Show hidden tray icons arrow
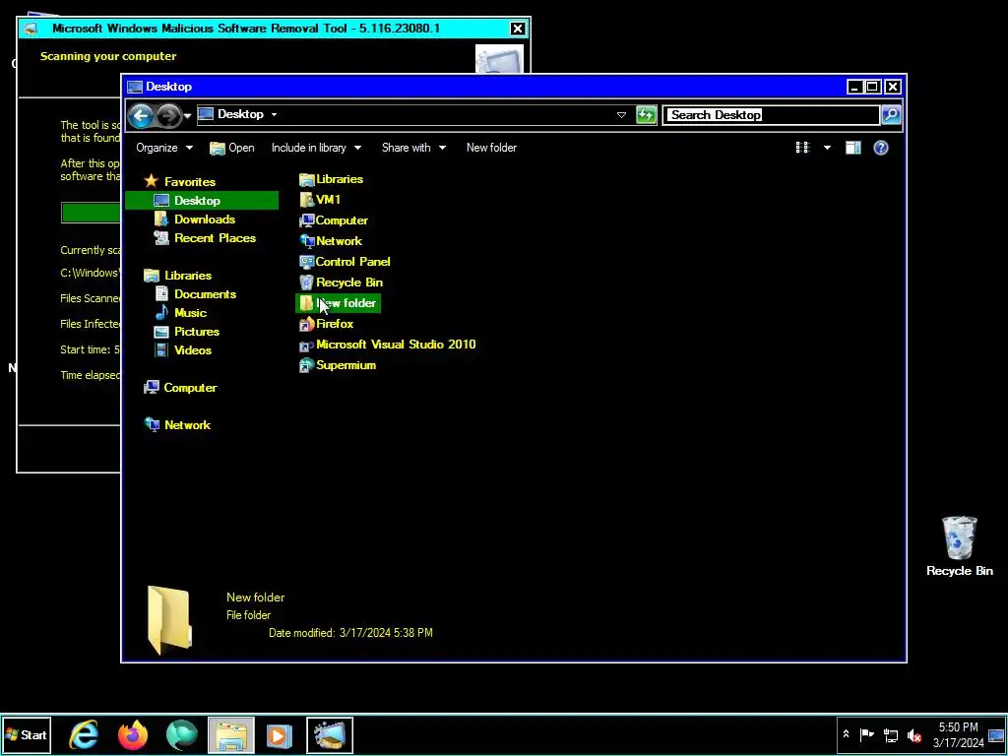This screenshot has width=1008, height=756. coord(846,734)
